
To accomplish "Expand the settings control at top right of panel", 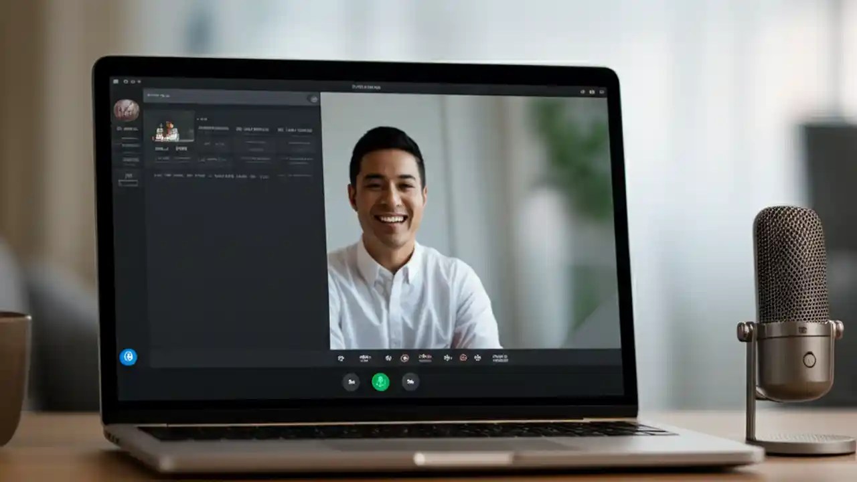I will 313,98.
